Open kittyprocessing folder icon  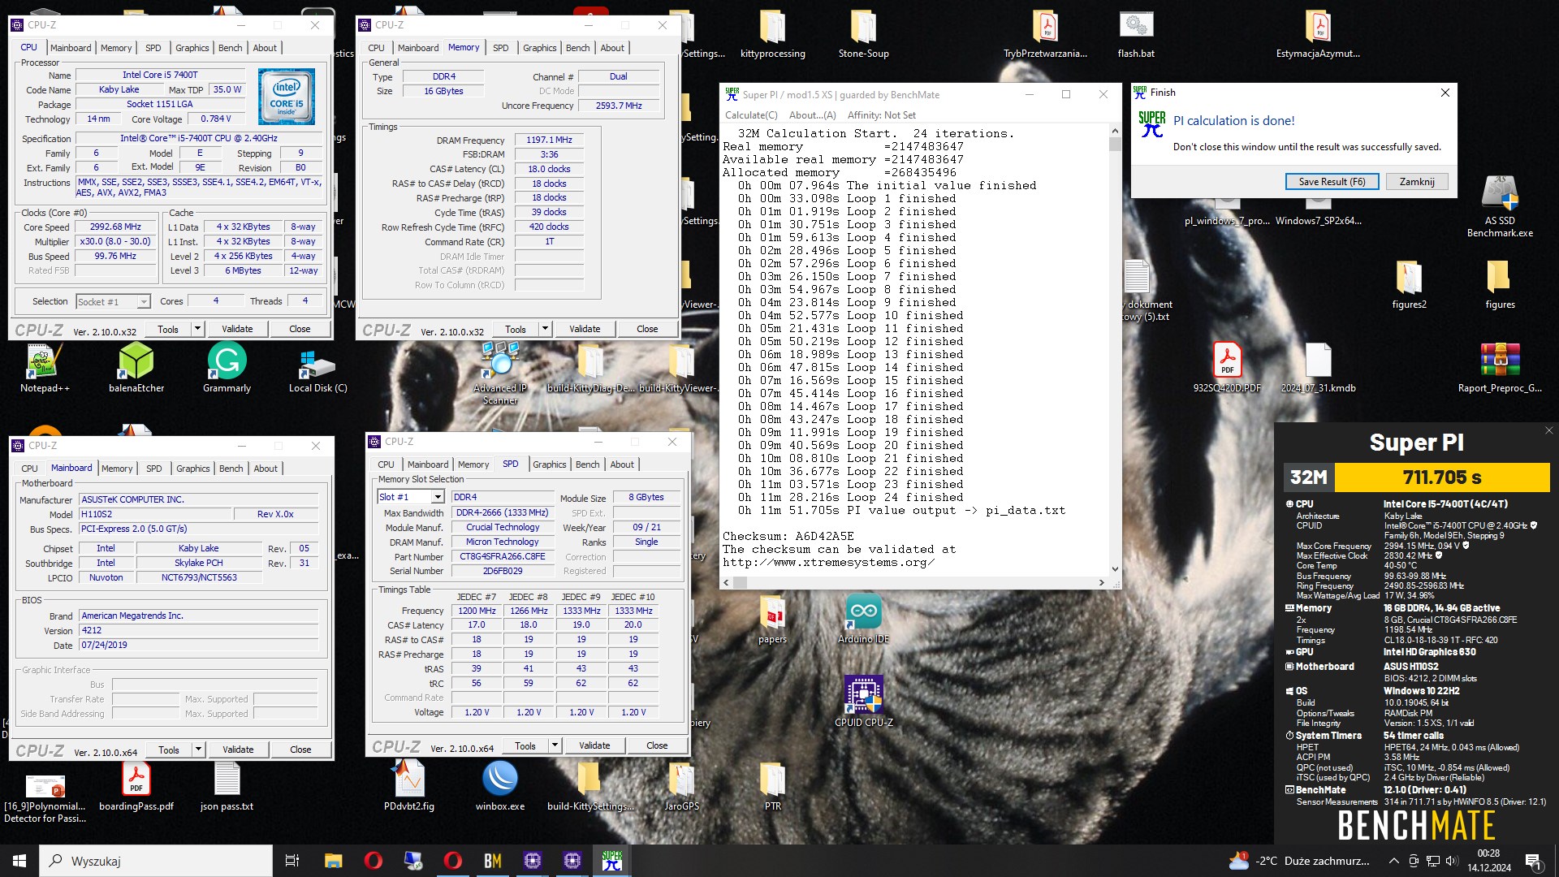772,34
